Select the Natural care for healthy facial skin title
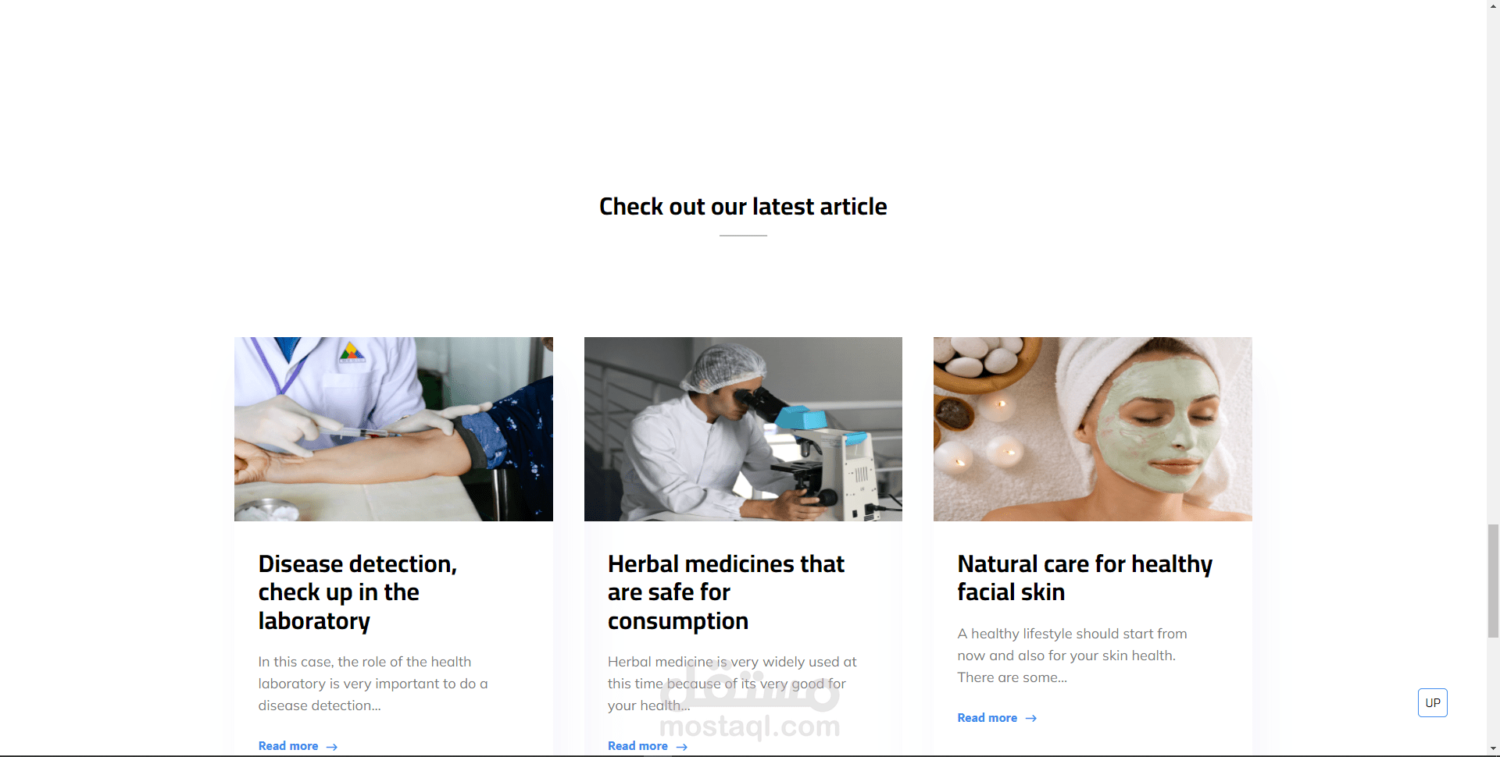1500x757 pixels. pos(1084,578)
